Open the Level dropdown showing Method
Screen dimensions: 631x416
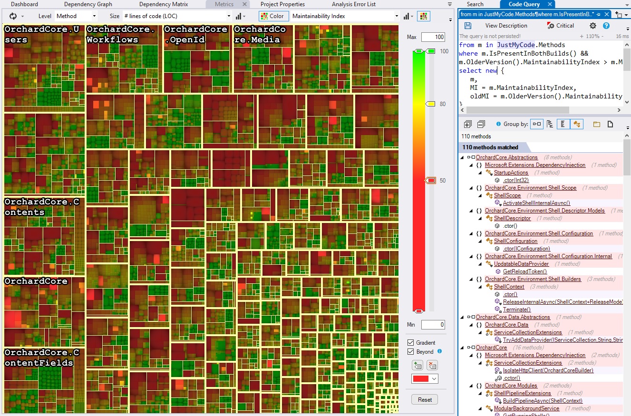(76, 16)
